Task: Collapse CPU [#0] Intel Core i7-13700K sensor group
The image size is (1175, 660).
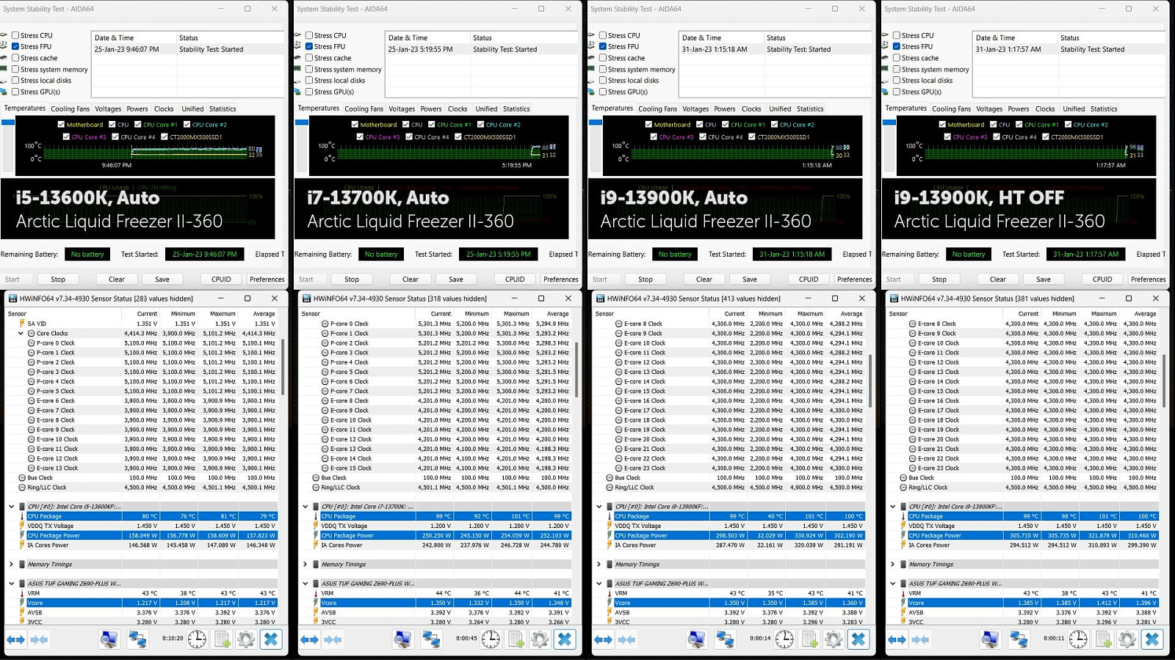Action: 305,506
